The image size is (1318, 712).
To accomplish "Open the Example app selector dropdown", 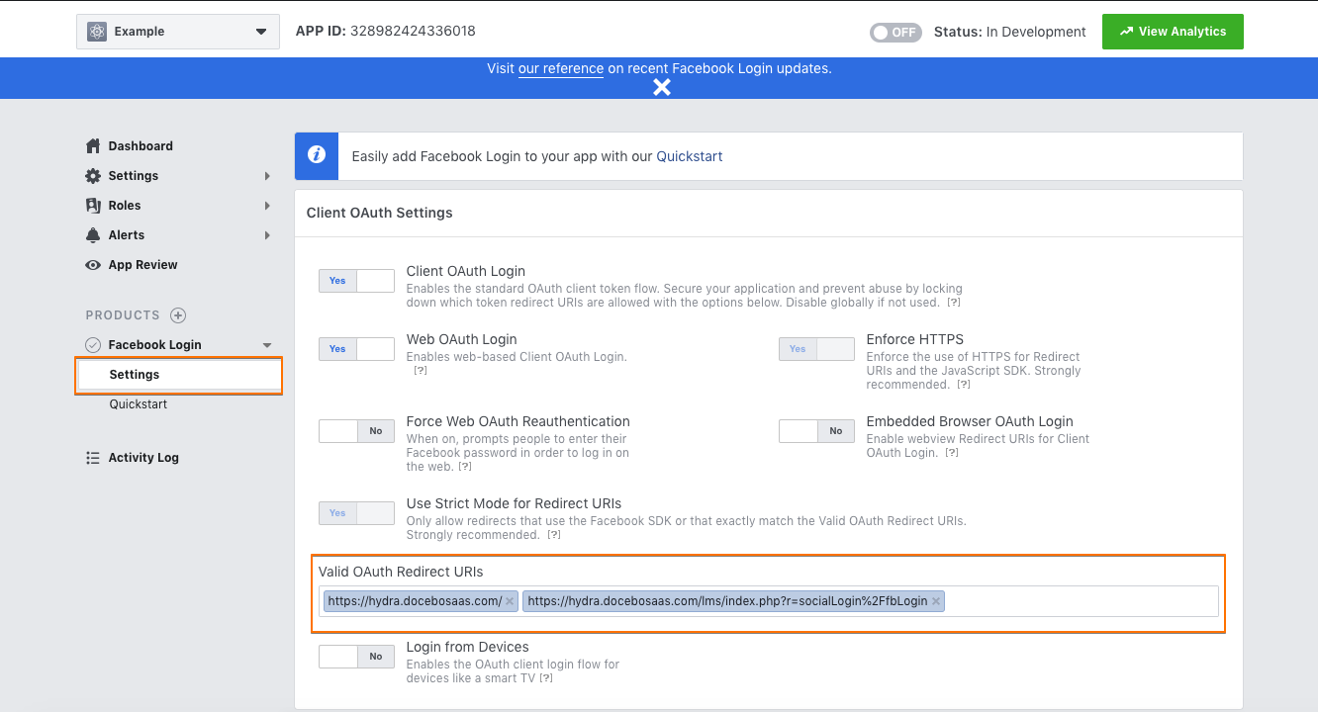I will click(x=178, y=32).
